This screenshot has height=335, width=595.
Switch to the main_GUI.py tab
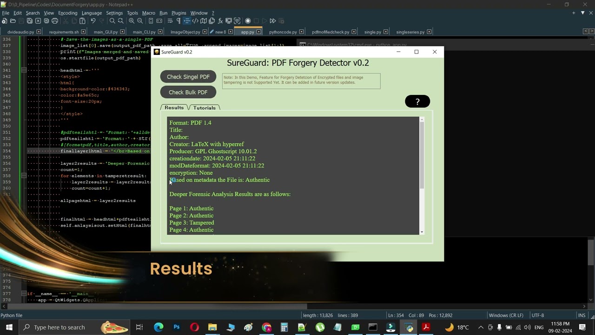tap(106, 32)
